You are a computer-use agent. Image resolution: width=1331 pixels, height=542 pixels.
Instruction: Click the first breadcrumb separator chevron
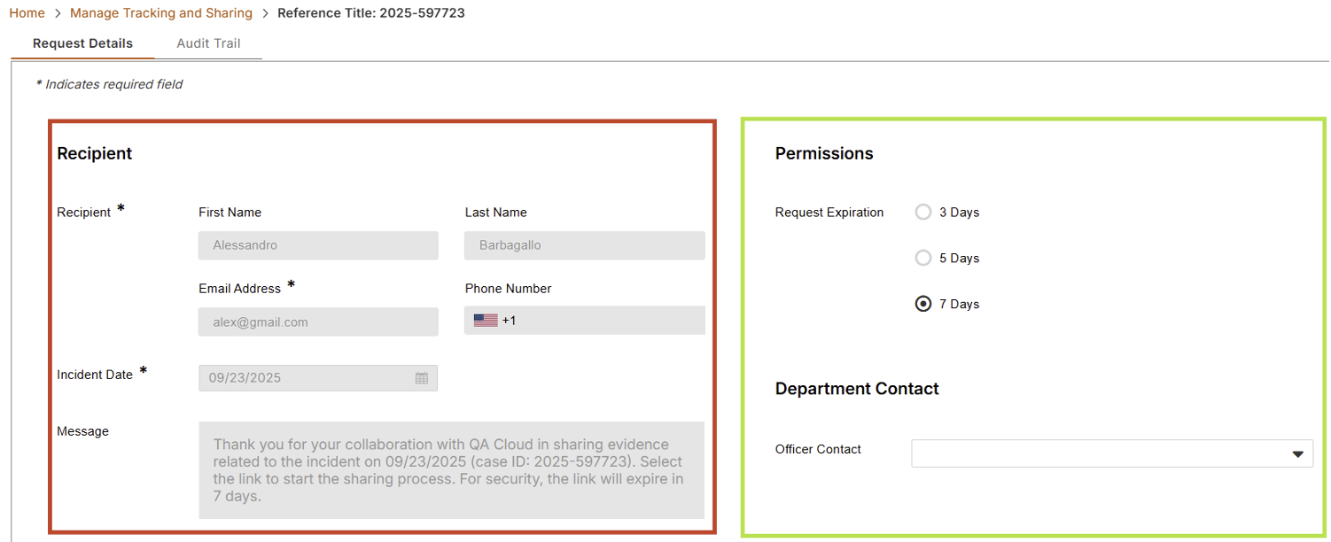pyautogui.click(x=58, y=13)
